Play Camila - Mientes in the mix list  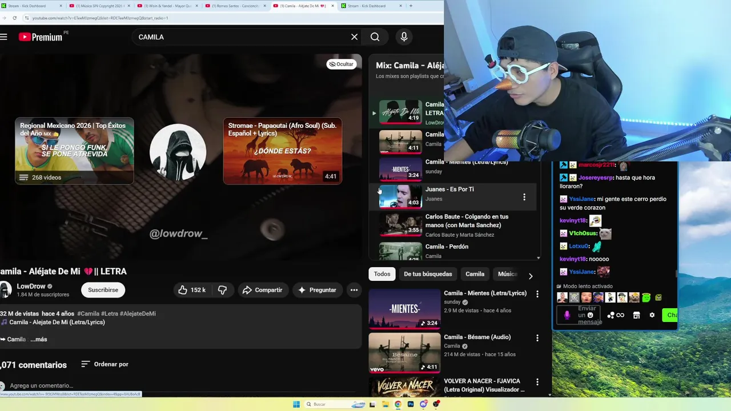tap(400, 168)
